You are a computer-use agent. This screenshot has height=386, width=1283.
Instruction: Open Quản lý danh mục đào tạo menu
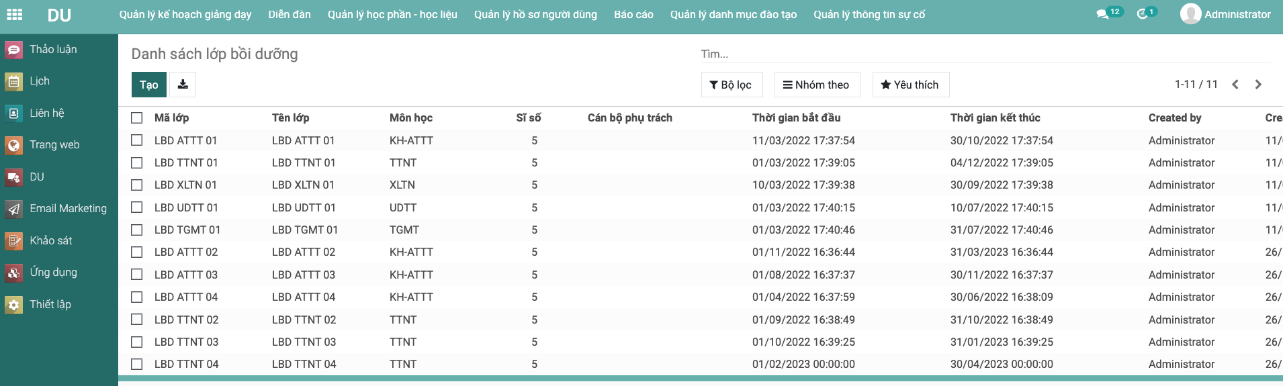tap(734, 14)
